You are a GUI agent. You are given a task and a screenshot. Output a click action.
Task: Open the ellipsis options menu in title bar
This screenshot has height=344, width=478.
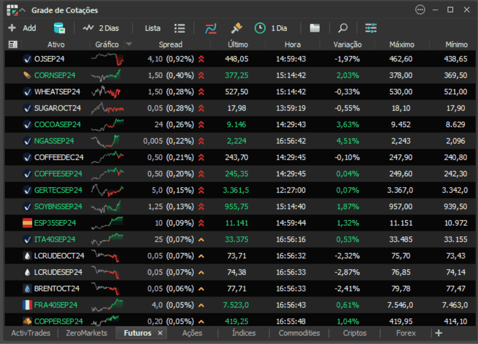420,9
